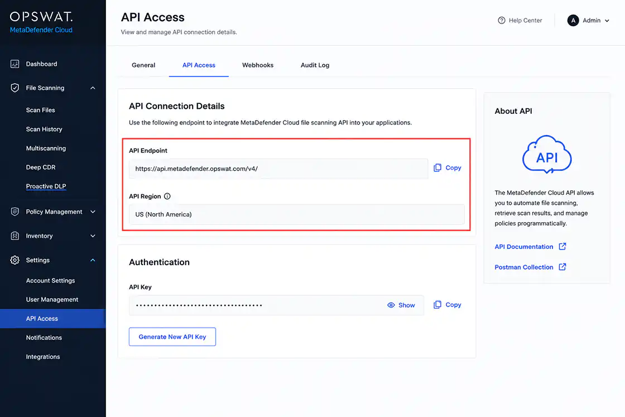The height and width of the screenshot is (417, 625).
Task: Click the Settings gear icon
Action: point(15,260)
